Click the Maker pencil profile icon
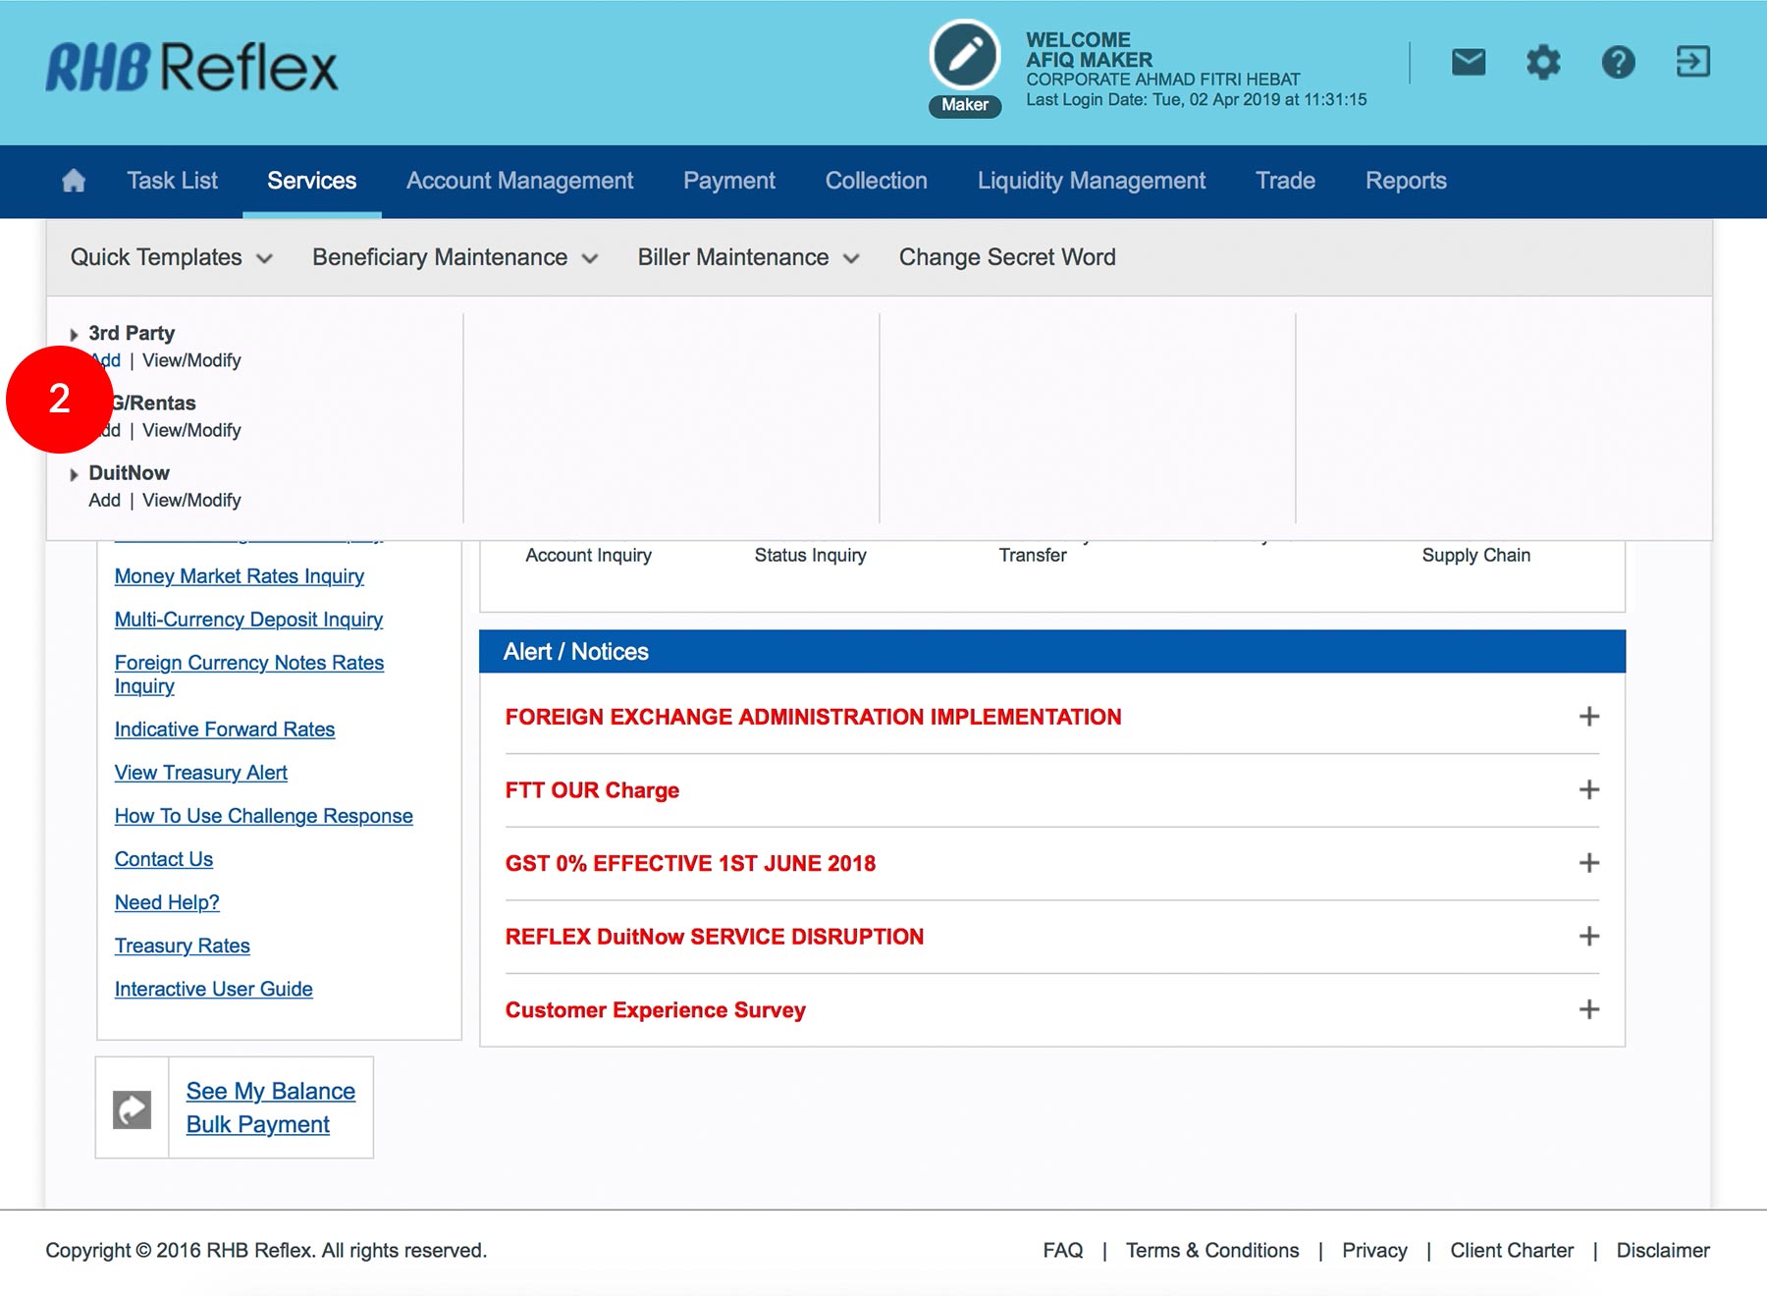 coord(965,56)
